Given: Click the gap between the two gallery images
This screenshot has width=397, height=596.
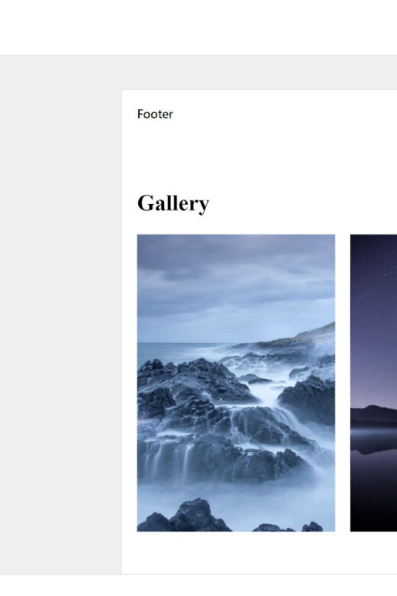Looking at the screenshot, I should point(343,383).
